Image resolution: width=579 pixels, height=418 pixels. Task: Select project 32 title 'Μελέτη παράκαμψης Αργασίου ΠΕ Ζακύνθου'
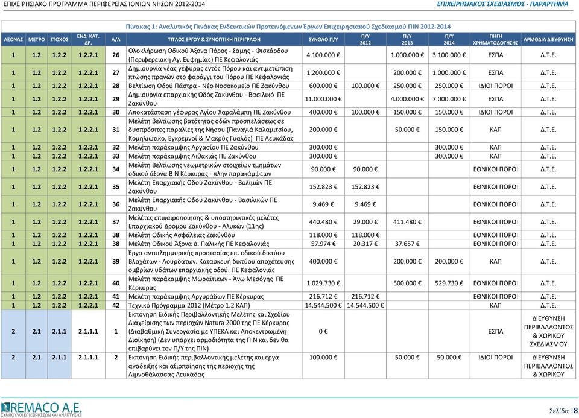(x=193, y=147)
